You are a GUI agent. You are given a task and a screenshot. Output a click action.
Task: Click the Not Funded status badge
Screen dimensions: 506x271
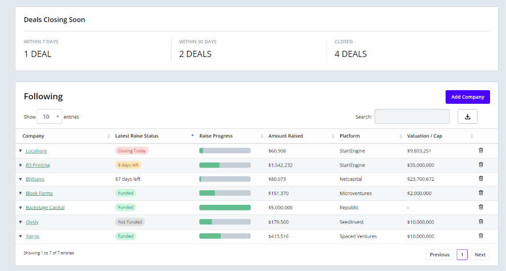click(130, 222)
